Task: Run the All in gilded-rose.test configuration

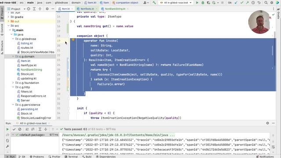Action: point(197,3)
